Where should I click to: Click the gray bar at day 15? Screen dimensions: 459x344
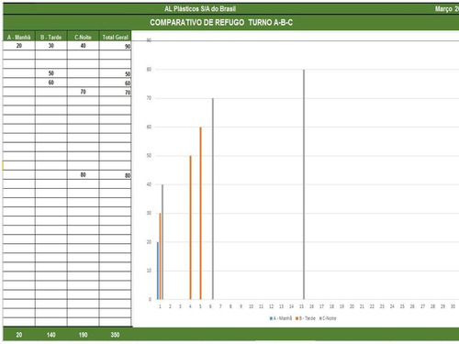(304, 184)
